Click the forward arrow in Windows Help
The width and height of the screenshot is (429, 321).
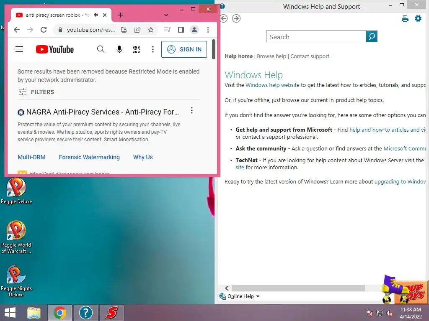[236, 18]
